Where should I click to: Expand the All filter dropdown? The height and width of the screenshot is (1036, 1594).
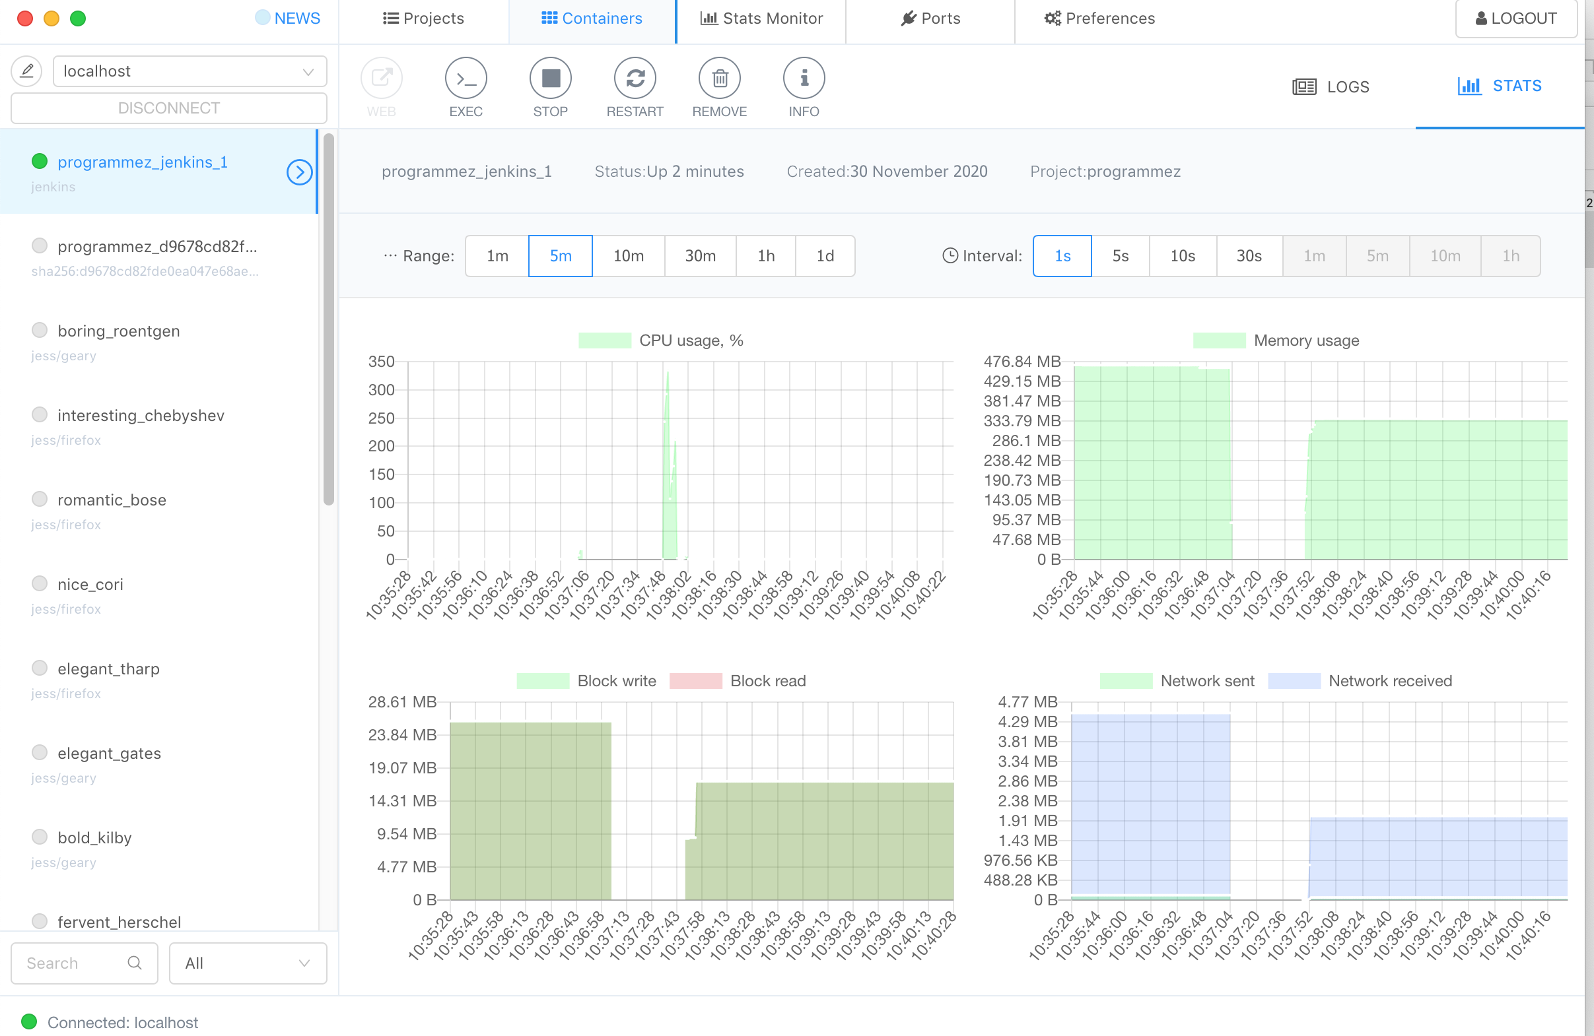click(247, 962)
